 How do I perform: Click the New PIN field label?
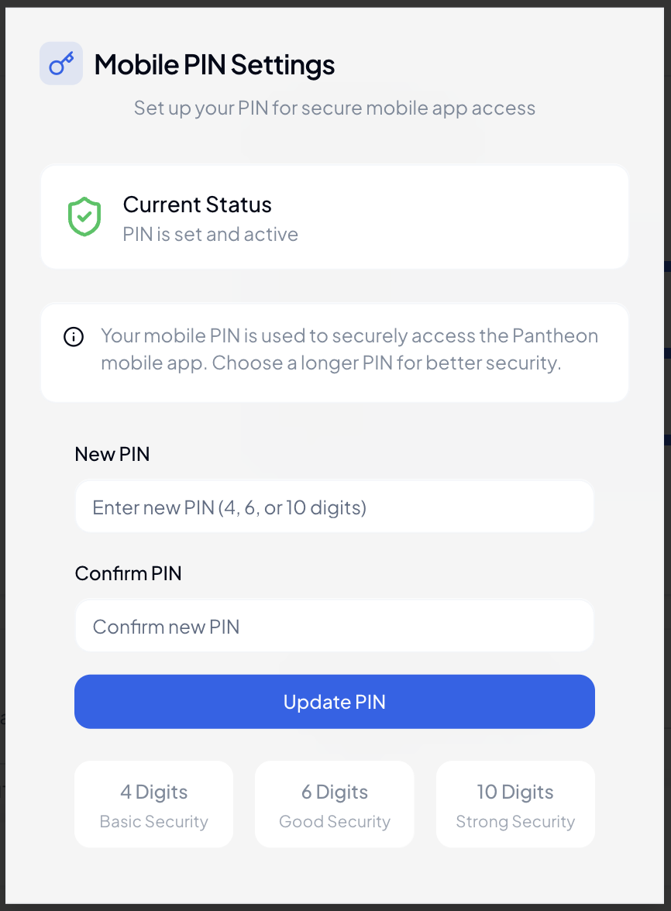point(112,454)
